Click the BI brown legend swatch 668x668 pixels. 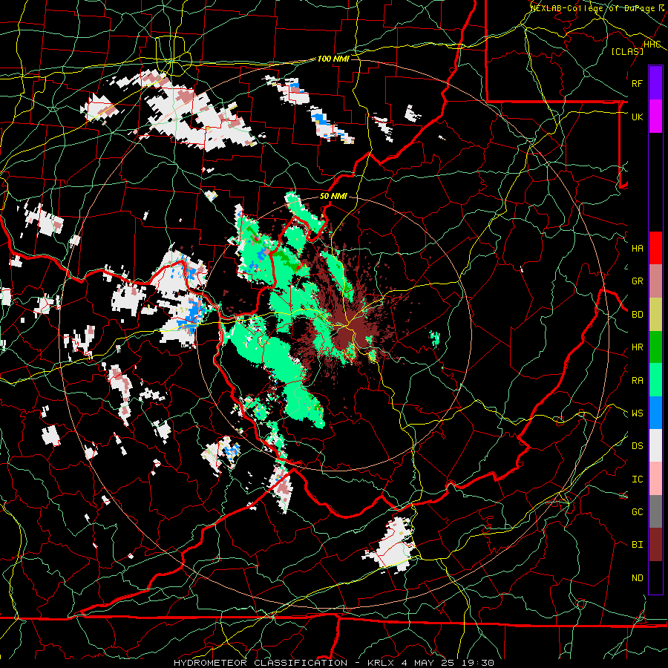655,545
